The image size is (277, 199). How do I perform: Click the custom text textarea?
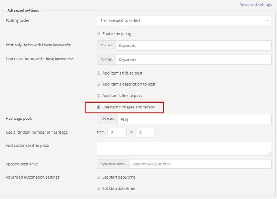(184, 148)
